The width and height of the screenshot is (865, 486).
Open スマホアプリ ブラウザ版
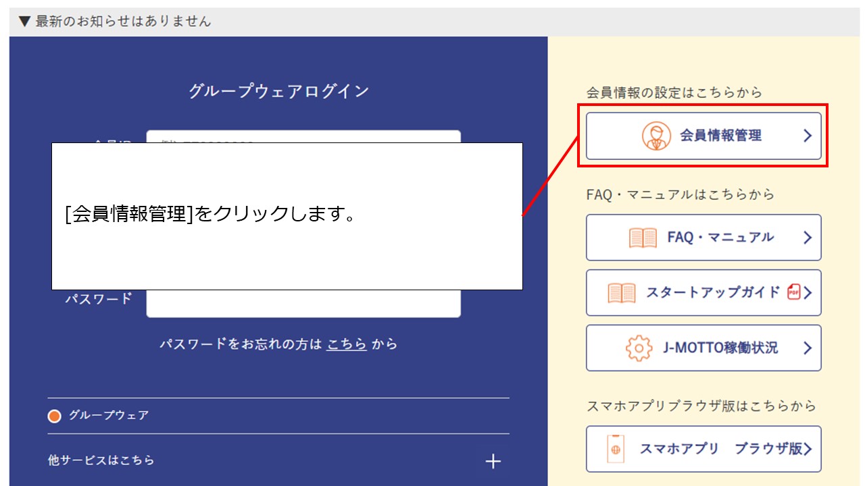[703, 449]
